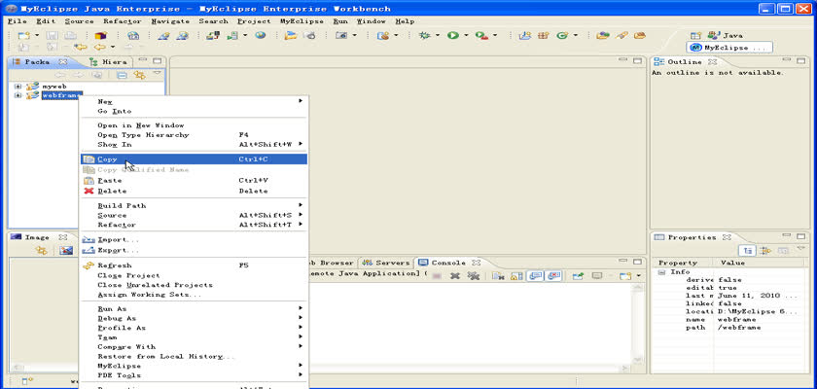The width and height of the screenshot is (817, 389).
Task: Close the Console tab
Action: point(476,263)
